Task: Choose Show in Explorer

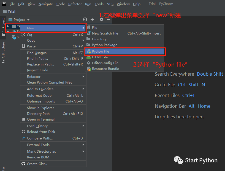Action: [53, 108]
